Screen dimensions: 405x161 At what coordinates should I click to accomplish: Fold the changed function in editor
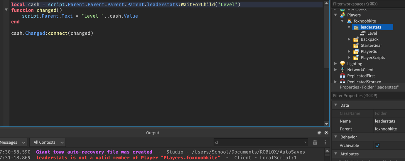[x=6, y=10]
